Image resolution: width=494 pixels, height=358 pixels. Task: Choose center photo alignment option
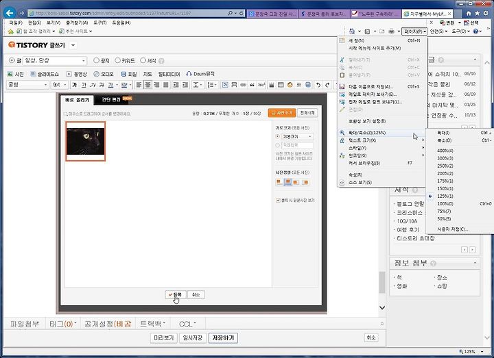pos(287,182)
